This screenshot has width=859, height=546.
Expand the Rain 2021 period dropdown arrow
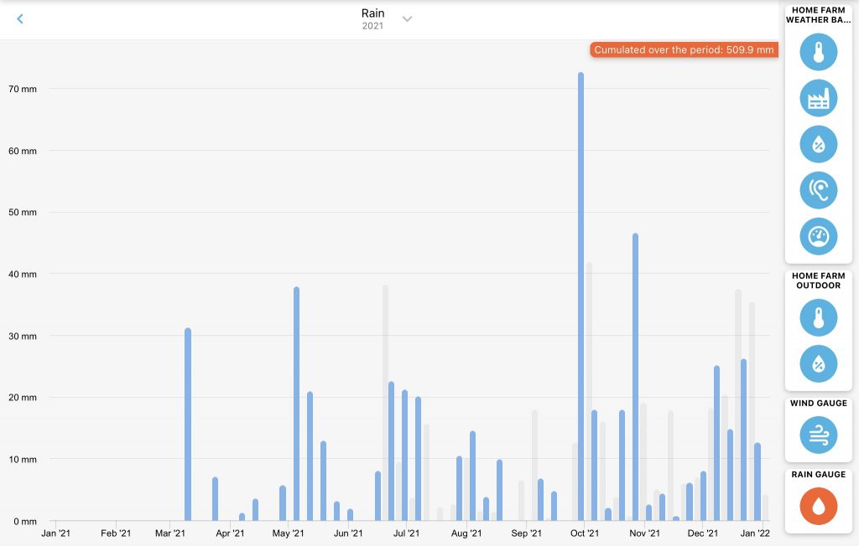(x=407, y=19)
